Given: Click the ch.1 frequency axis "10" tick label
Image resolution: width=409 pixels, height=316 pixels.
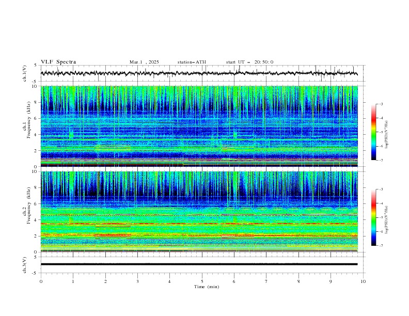Looking at the screenshot, I should click(x=35, y=86).
